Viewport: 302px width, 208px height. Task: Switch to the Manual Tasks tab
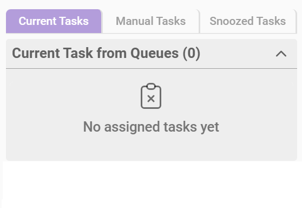coord(150,21)
